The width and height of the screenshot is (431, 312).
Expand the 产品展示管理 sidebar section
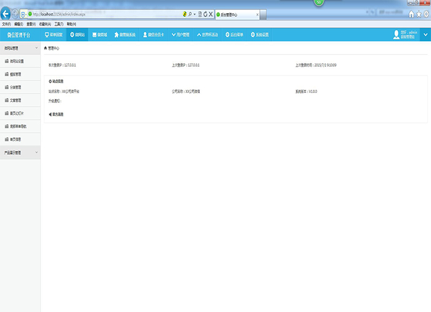36,152
